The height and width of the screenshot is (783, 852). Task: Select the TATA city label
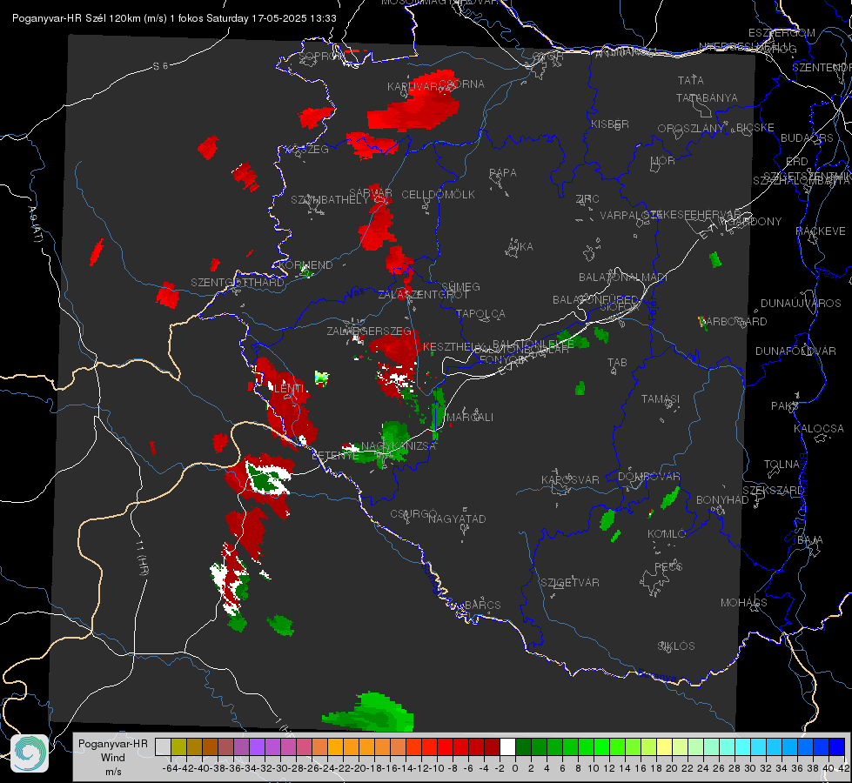(691, 80)
